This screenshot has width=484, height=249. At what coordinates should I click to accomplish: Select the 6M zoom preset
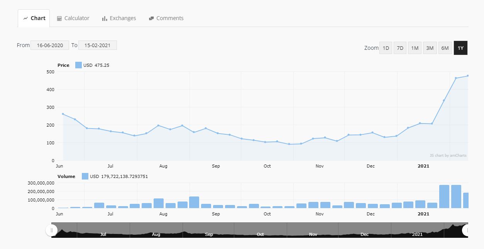(x=445, y=47)
